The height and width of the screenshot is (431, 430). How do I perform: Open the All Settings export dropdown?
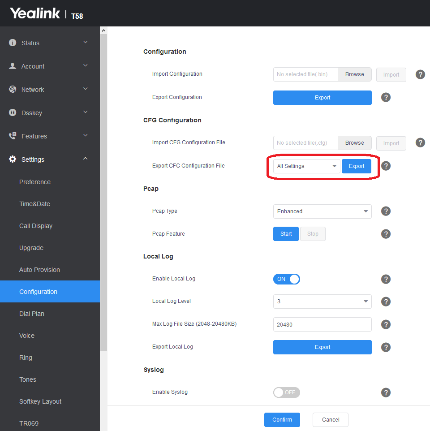[x=306, y=166]
